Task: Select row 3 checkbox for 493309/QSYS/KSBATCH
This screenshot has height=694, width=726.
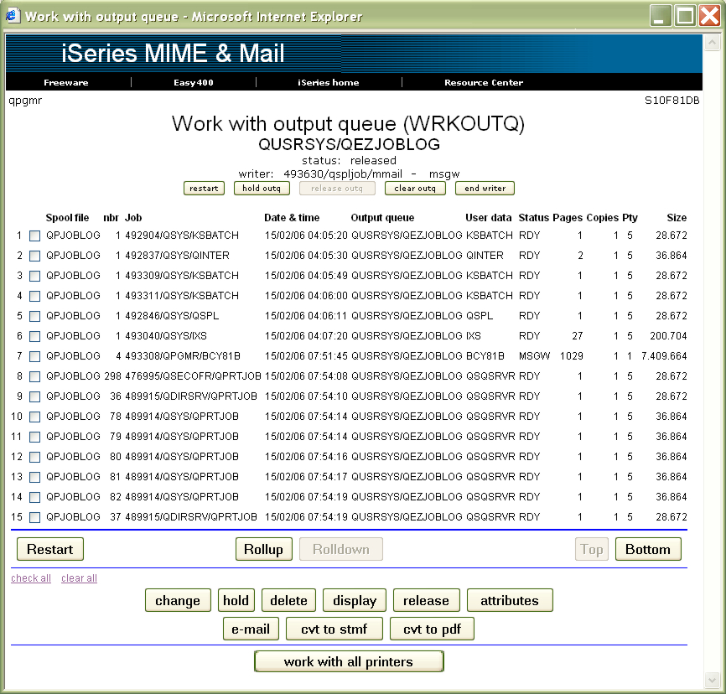Action: tap(34, 276)
